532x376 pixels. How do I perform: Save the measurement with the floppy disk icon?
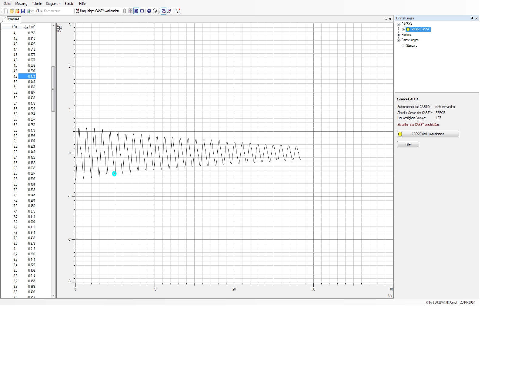[23, 11]
